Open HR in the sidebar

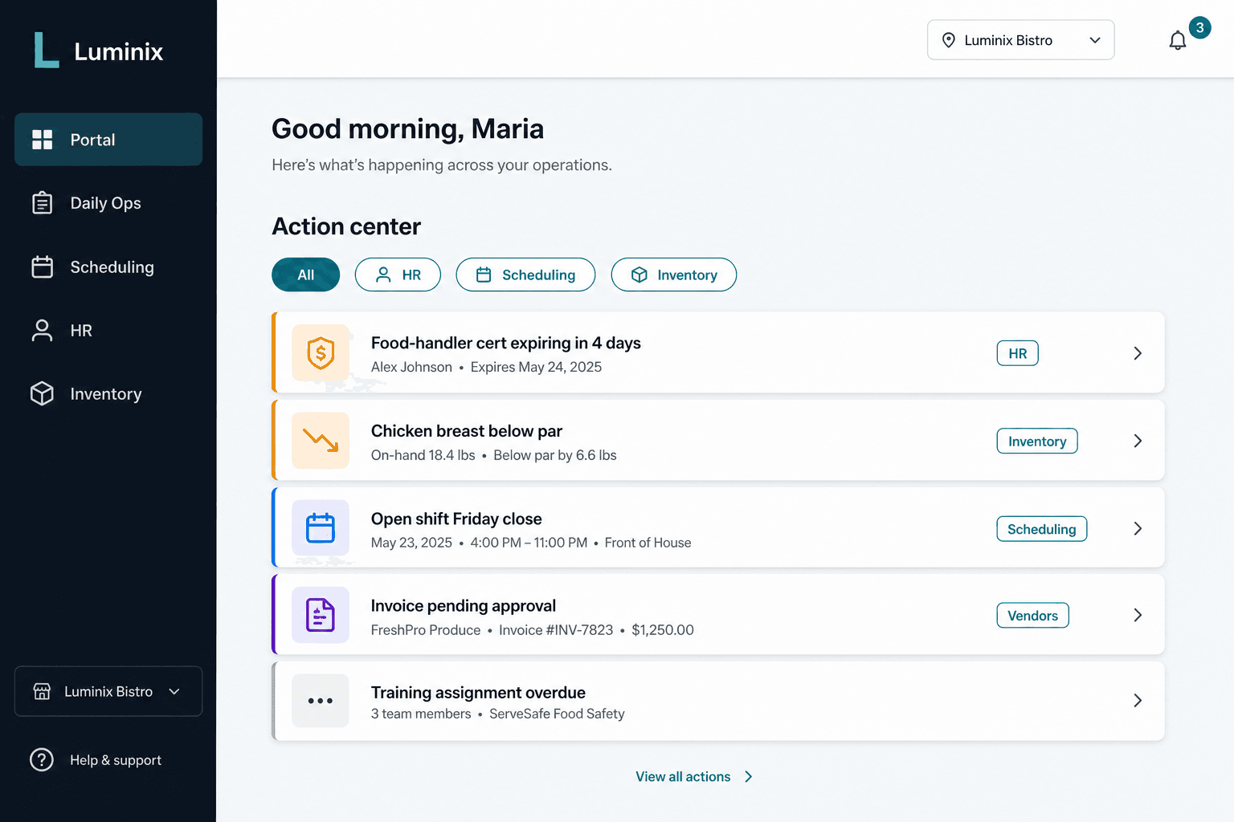point(108,331)
